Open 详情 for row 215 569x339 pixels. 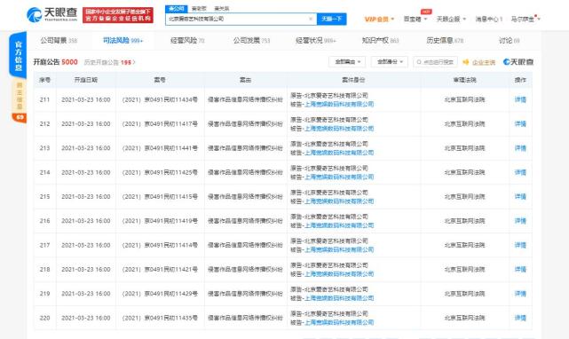tap(520, 197)
